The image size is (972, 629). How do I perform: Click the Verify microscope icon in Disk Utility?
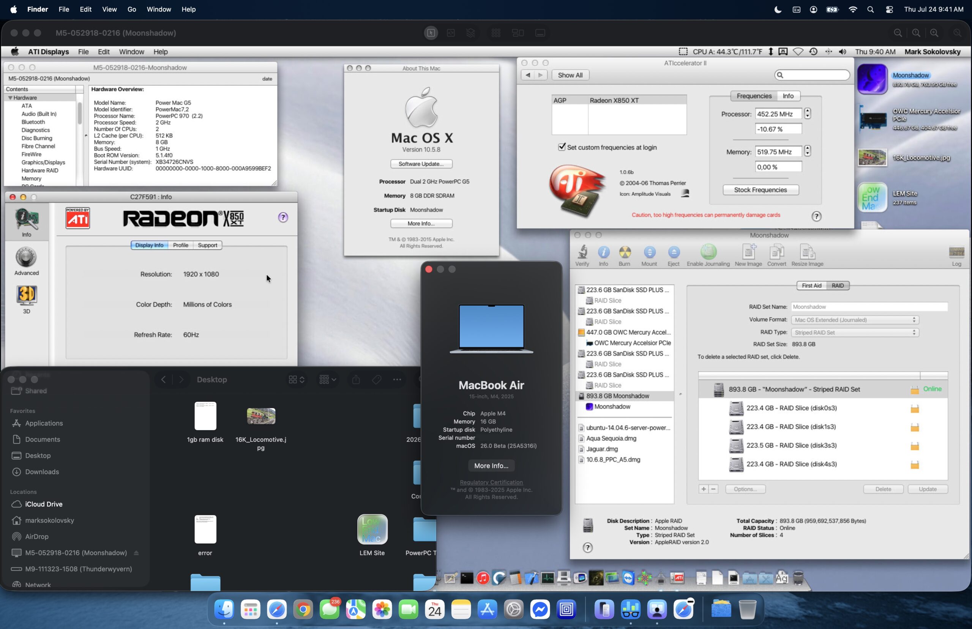coord(582,252)
